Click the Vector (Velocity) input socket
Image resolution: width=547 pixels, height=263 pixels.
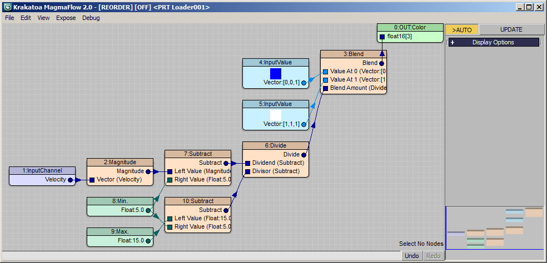tap(92, 180)
